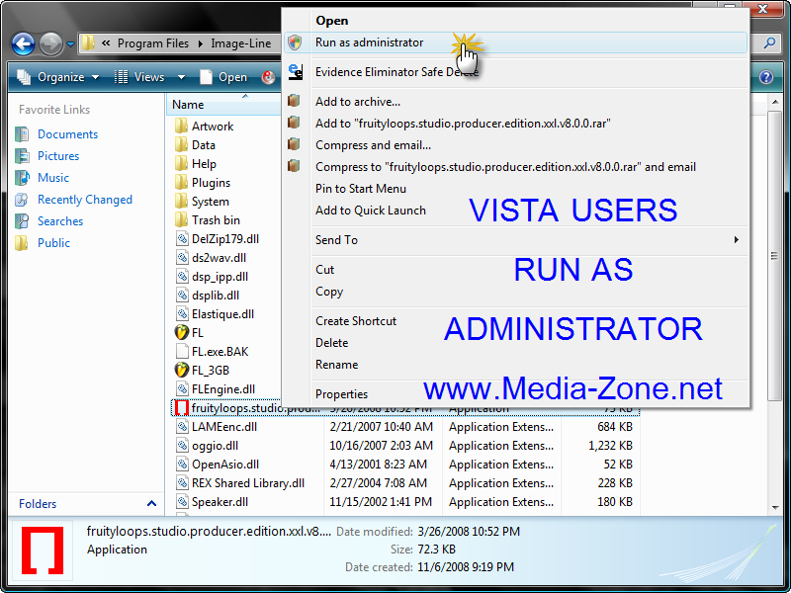The width and height of the screenshot is (791, 593).
Task: Click the Forward navigation arrow button
Action: click(x=51, y=43)
